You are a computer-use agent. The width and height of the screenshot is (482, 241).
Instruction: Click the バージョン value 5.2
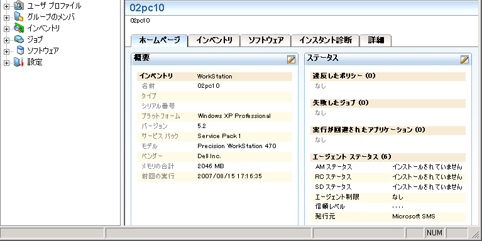(x=202, y=126)
